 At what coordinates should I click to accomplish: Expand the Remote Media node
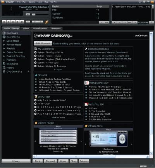tap(4, 45)
